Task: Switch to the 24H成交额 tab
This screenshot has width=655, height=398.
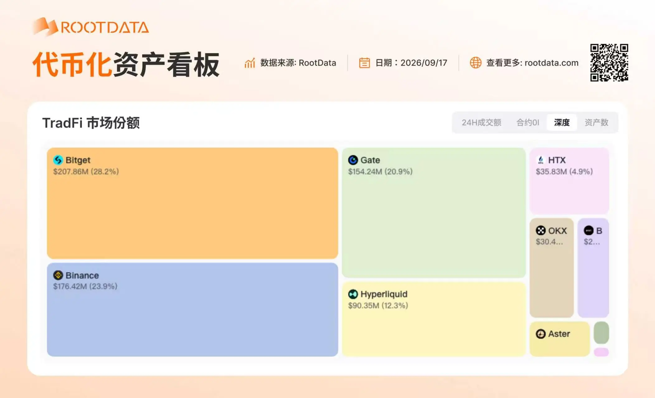Action: click(481, 123)
